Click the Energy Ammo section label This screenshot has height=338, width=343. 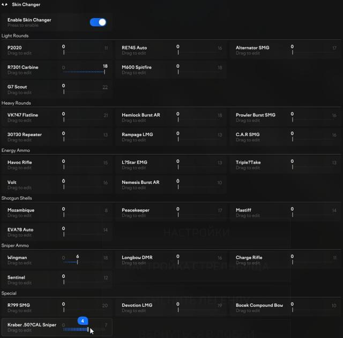click(x=16, y=151)
